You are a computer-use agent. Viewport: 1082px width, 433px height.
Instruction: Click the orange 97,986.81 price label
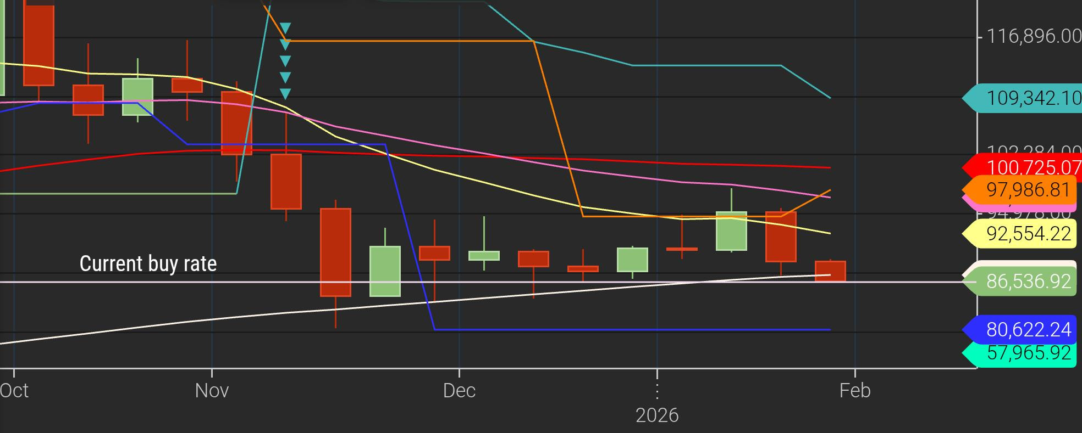1020,189
